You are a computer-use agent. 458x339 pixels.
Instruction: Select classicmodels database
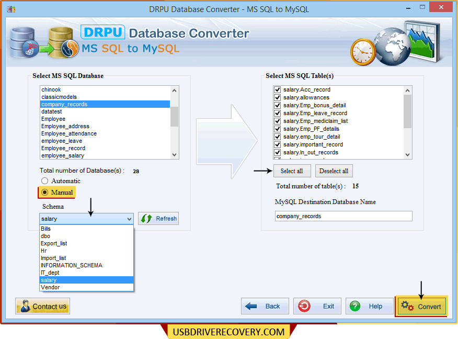coord(105,97)
